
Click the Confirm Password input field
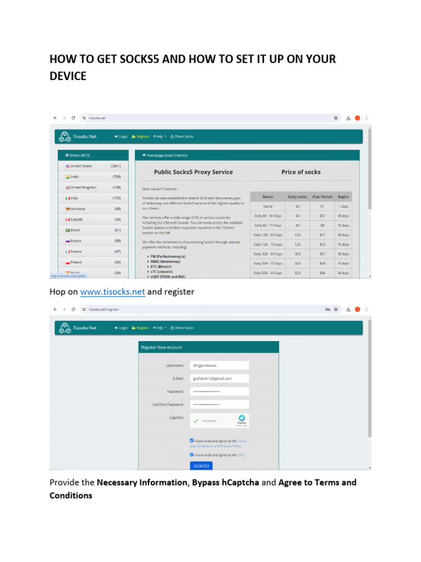click(x=219, y=404)
